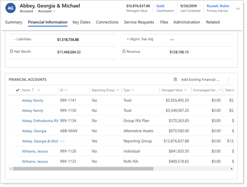Image resolution: width=247 pixels, height=187 pixels.
Task: Click the AG account avatar icon
Action: [11, 8]
